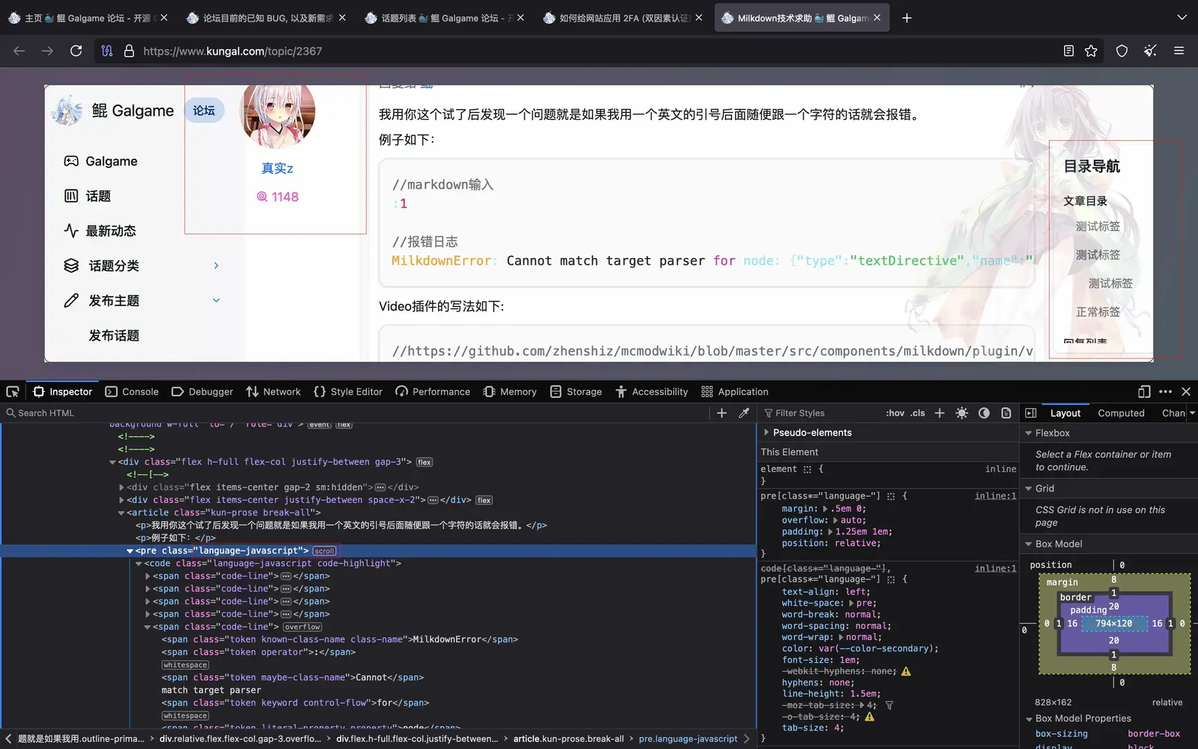Open reader view icon in address bar
Image resolution: width=1198 pixels, height=749 pixels.
[x=1068, y=51]
